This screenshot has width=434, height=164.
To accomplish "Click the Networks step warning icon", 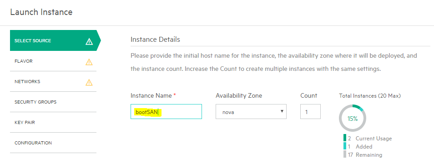I will coord(89,82).
